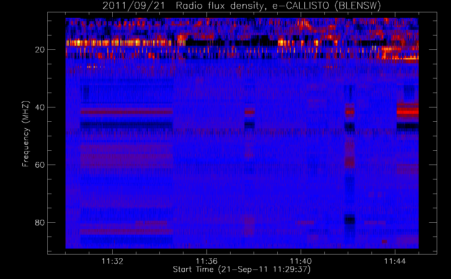Click the "Start Time (21-Sep-11 11:29:37)" axis label
The width and height of the screenshot is (451, 279).
tap(242, 270)
